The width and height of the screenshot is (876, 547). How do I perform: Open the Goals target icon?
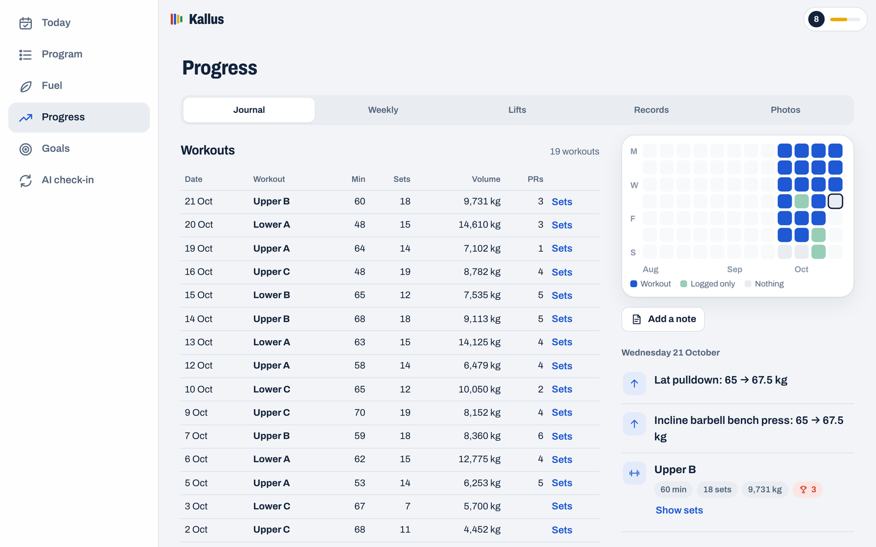pos(26,149)
